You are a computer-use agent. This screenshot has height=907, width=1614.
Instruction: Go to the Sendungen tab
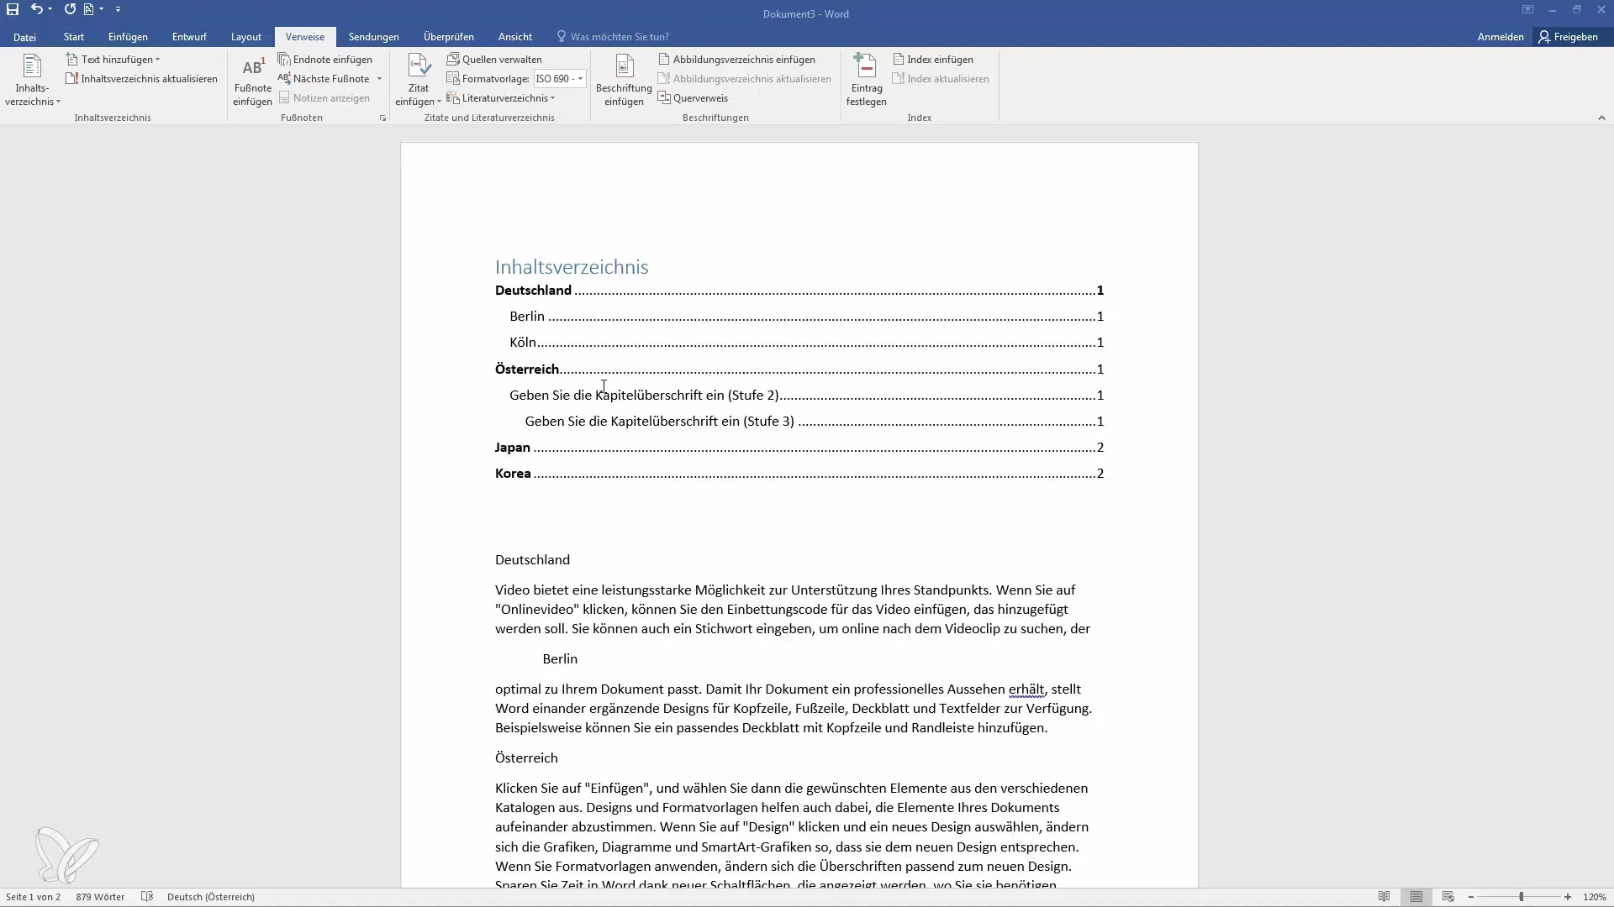[374, 37]
